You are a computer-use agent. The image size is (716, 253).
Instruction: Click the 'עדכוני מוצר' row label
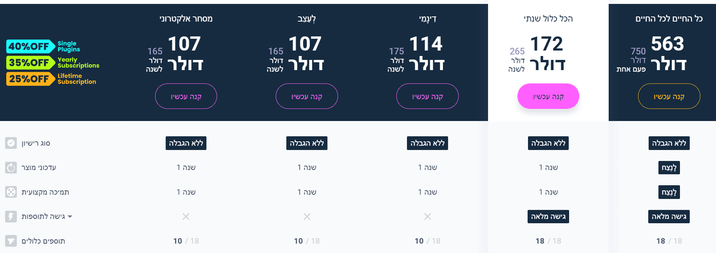(x=39, y=168)
